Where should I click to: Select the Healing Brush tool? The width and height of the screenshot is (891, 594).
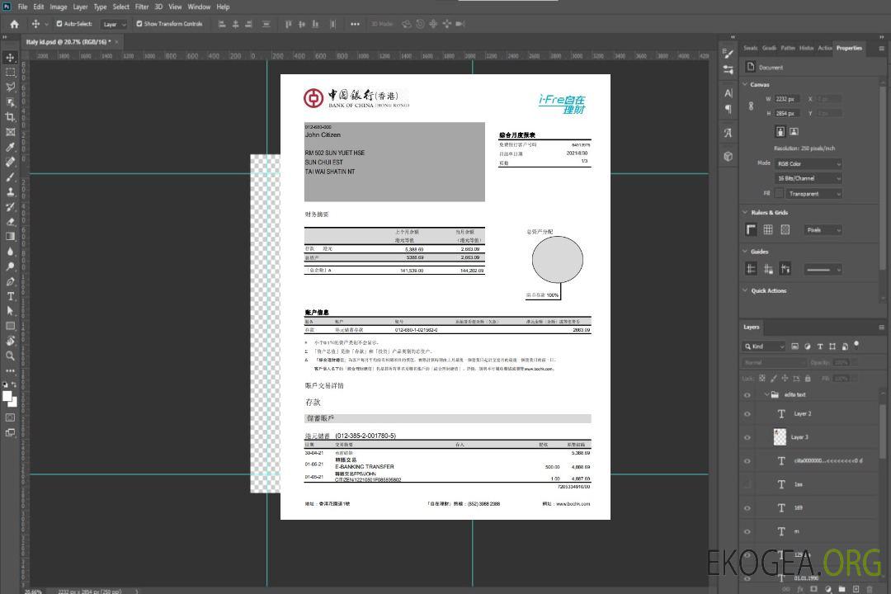click(10, 162)
